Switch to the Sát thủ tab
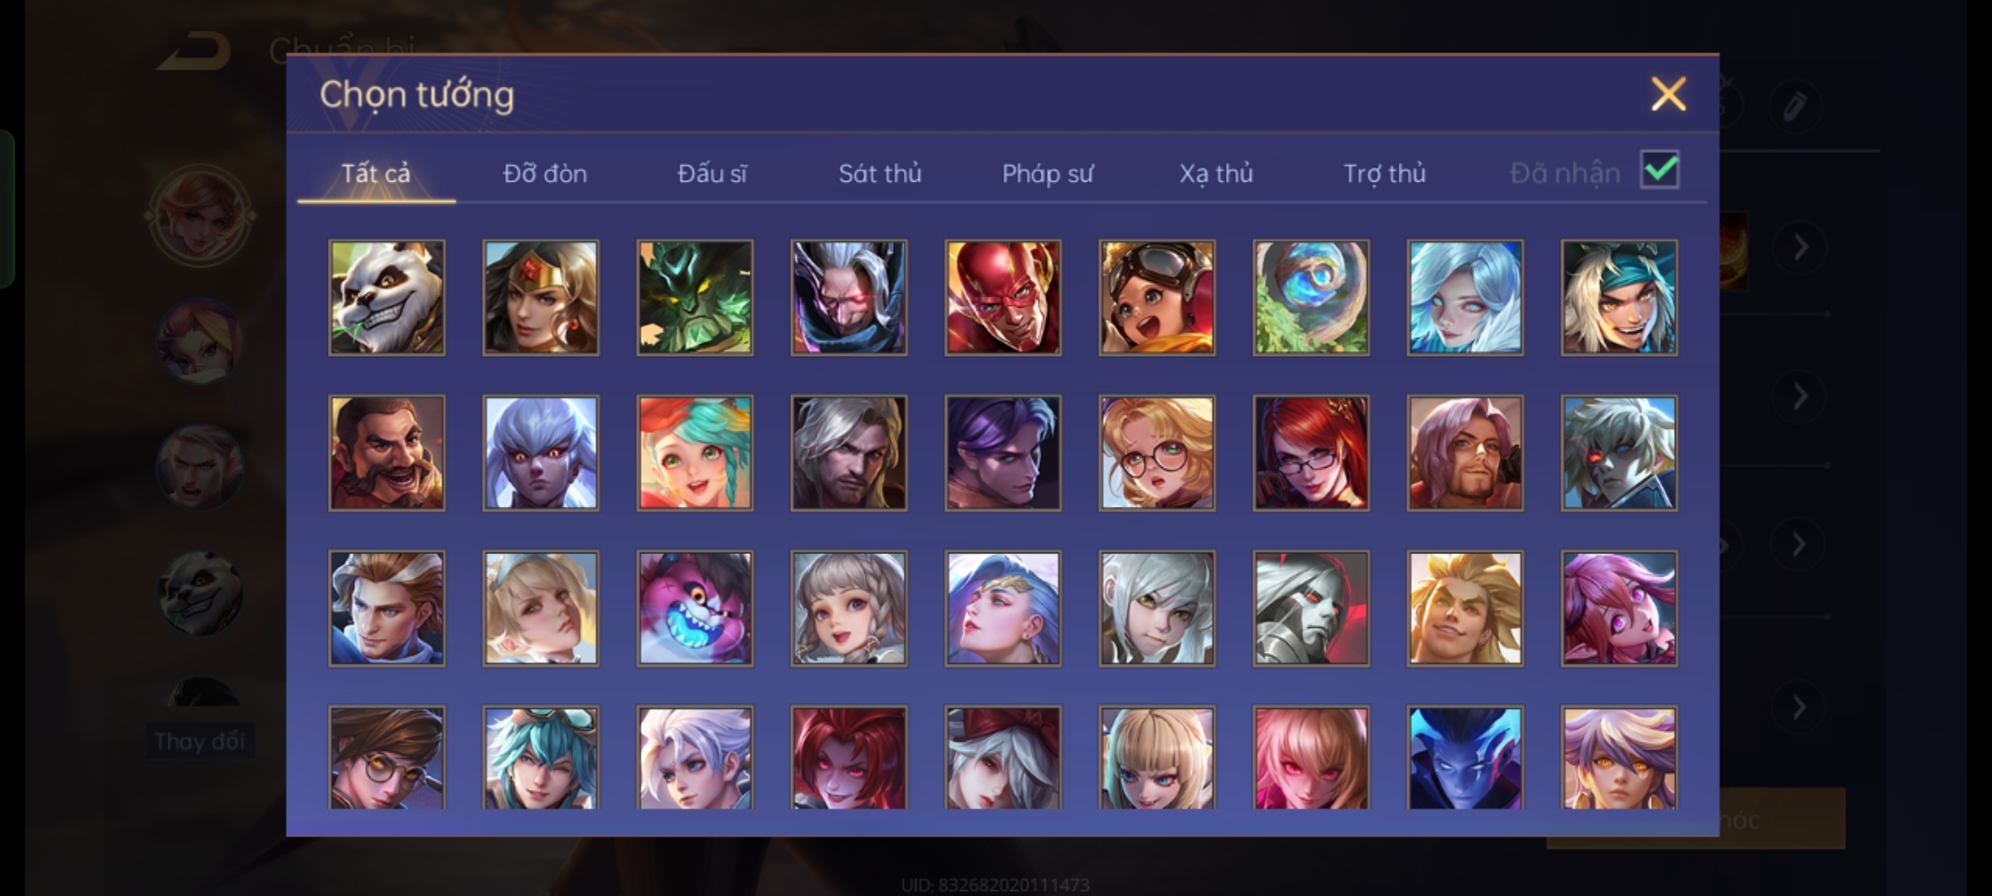 [880, 173]
